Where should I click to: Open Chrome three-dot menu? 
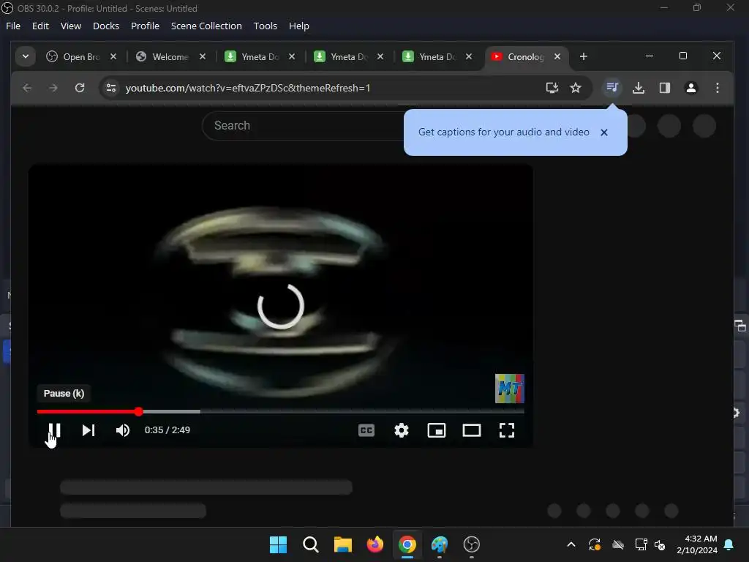(x=717, y=88)
